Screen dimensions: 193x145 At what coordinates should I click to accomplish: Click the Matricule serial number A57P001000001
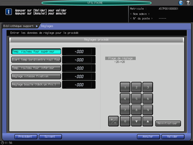point(168,9)
